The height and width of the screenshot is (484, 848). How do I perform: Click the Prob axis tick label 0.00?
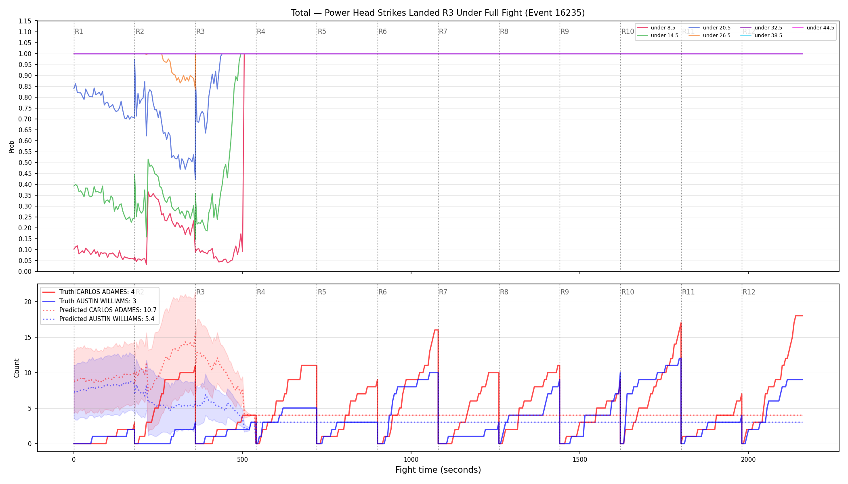click(x=25, y=271)
